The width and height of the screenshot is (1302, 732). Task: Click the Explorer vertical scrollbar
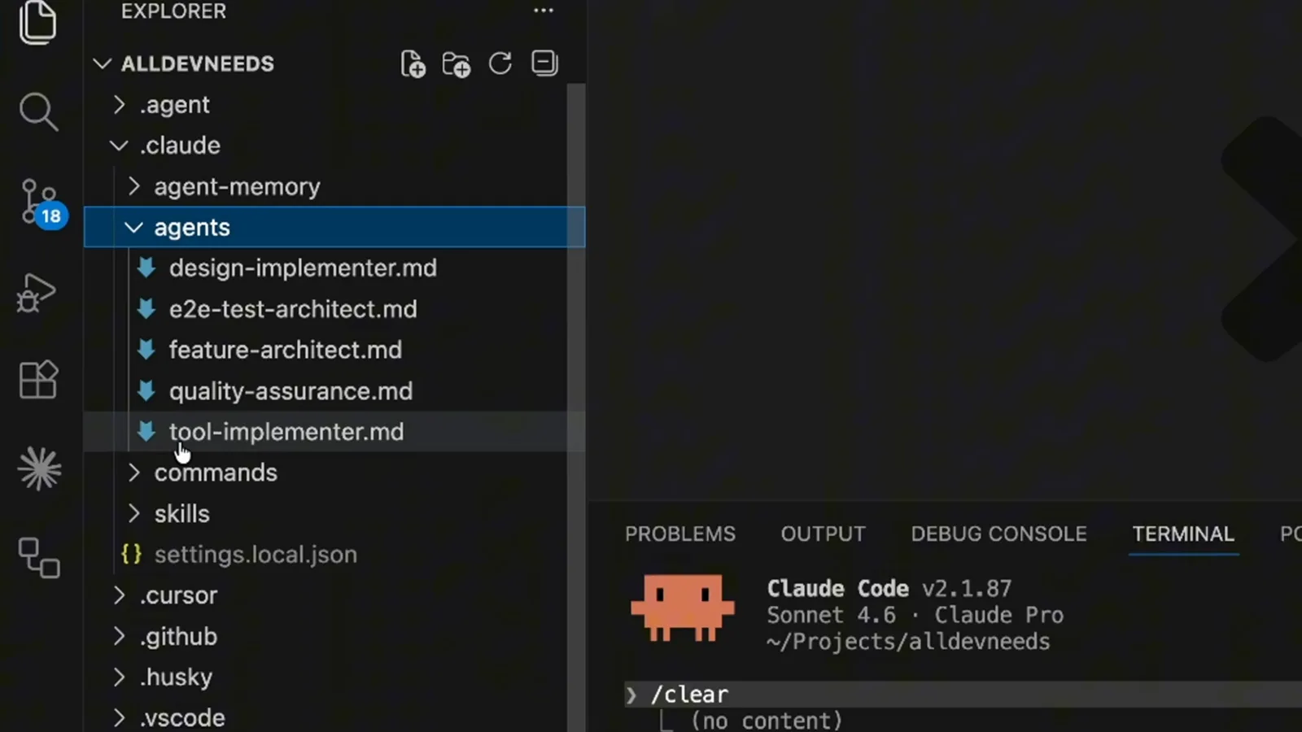[x=576, y=407]
